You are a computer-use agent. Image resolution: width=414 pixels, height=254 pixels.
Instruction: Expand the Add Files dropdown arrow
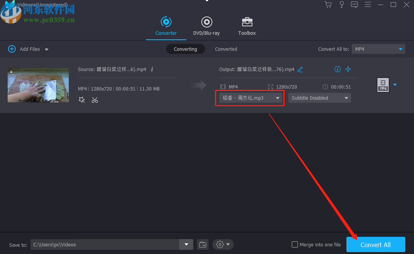(x=46, y=49)
